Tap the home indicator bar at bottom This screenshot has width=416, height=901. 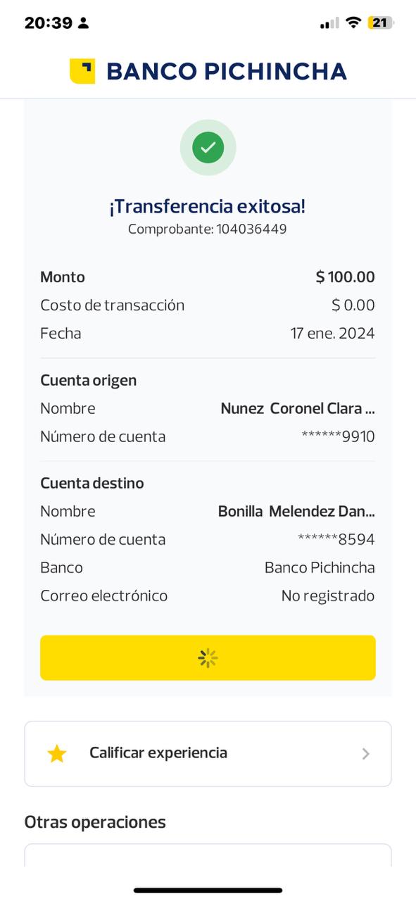(208, 890)
